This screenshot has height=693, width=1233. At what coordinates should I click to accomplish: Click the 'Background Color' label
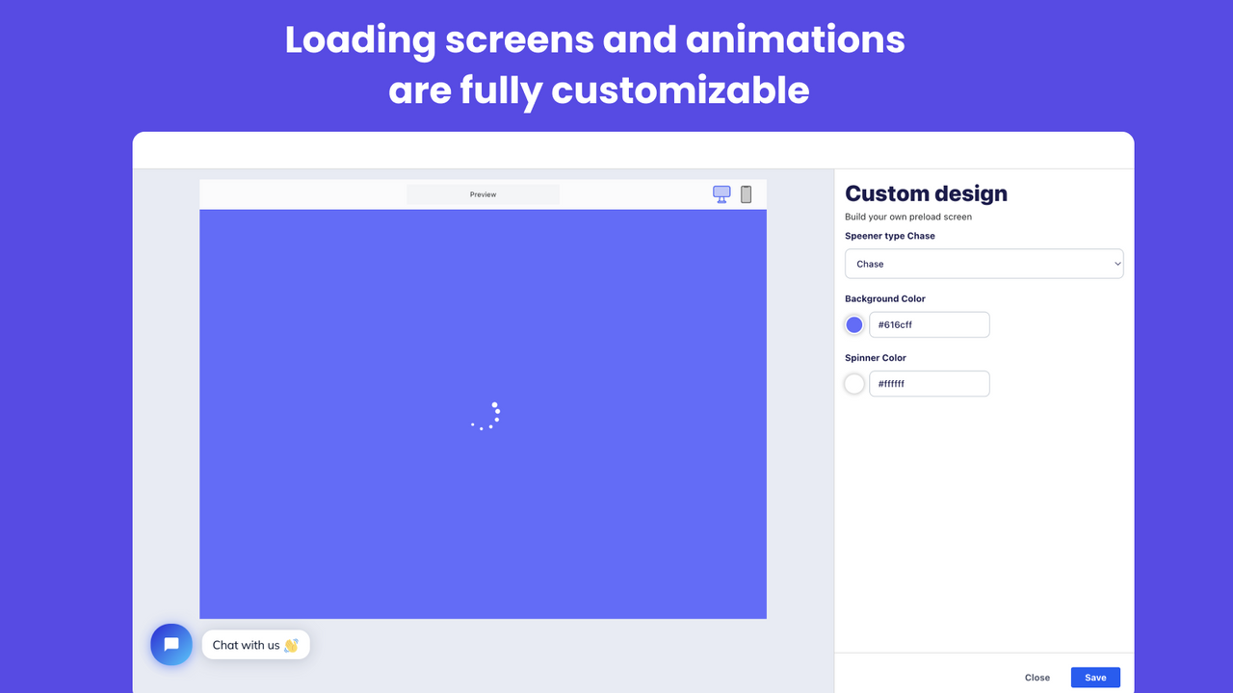[885, 298]
